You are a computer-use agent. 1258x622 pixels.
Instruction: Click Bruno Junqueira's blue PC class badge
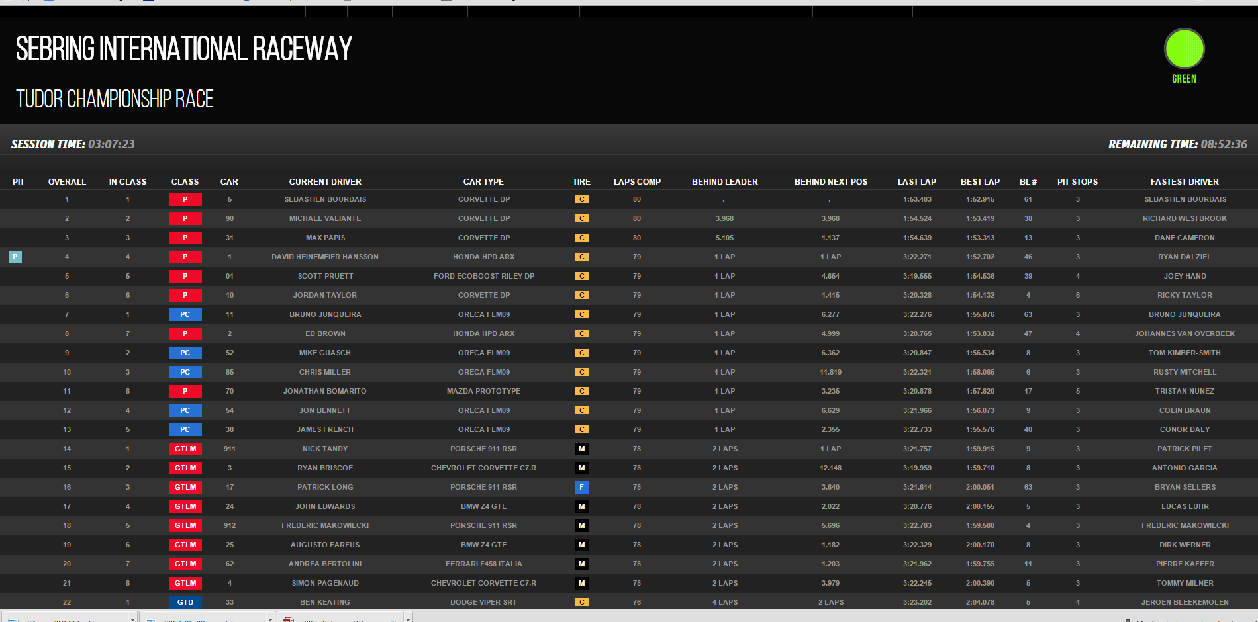185,314
